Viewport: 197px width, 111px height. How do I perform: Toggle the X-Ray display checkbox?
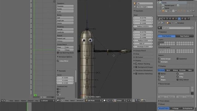pos(178,76)
